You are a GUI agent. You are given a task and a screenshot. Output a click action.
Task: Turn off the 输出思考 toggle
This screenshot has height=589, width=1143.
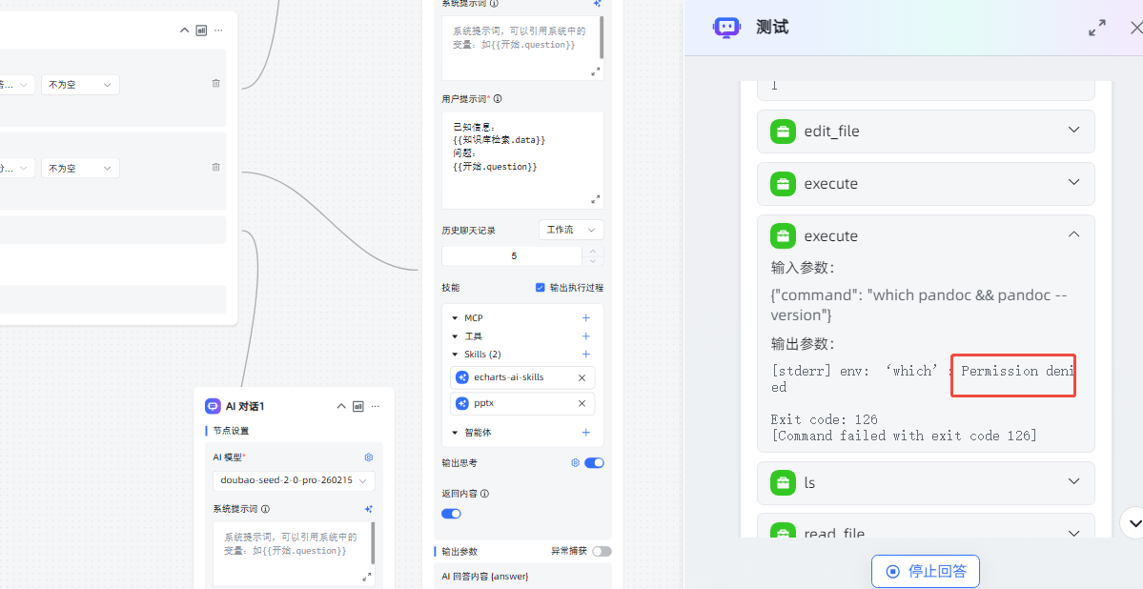coord(594,463)
